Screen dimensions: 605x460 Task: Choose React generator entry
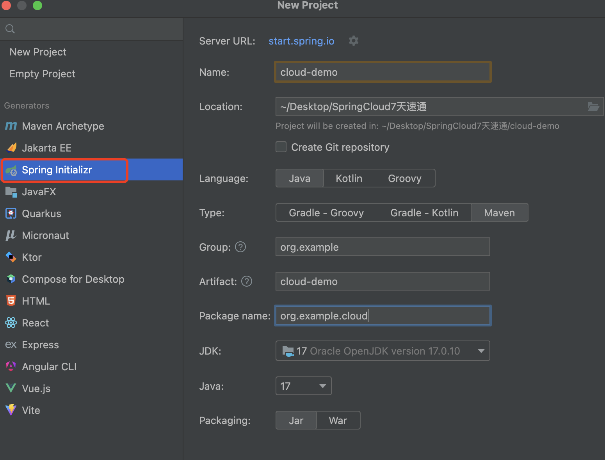coord(91,323)
